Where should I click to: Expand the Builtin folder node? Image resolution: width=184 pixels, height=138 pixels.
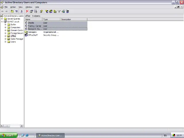[x=5, y=24]
